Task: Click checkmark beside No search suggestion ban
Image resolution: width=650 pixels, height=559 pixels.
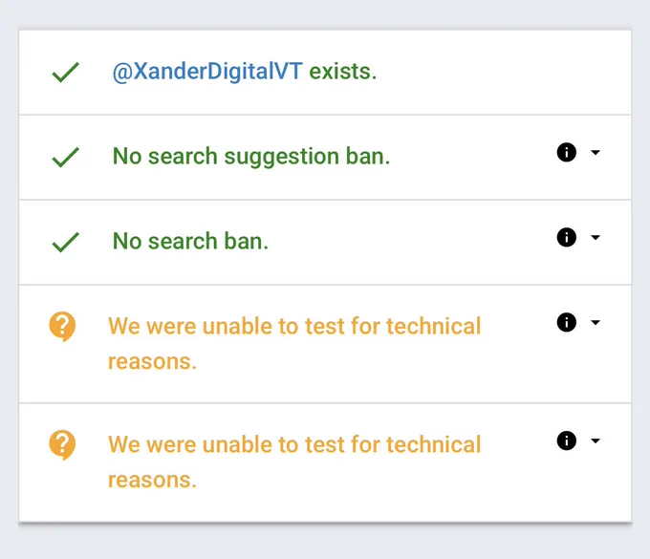Action: (x=66, y=157)
